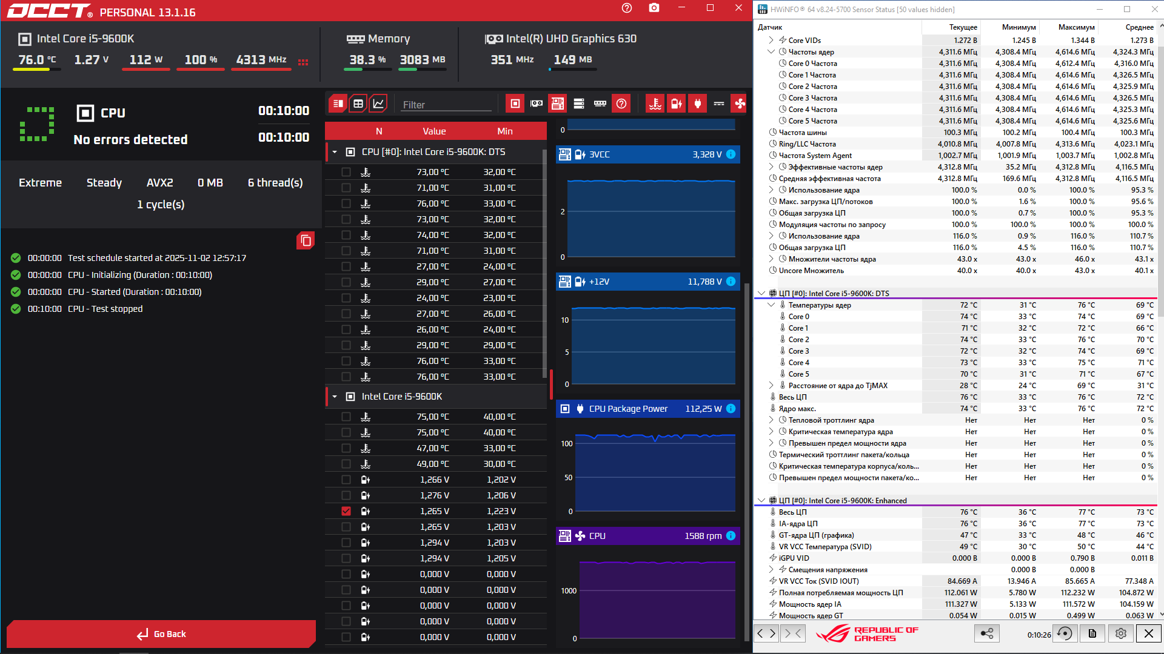Check the first 73,00 °C sensor row checkbox

click(x=346, y=172)
